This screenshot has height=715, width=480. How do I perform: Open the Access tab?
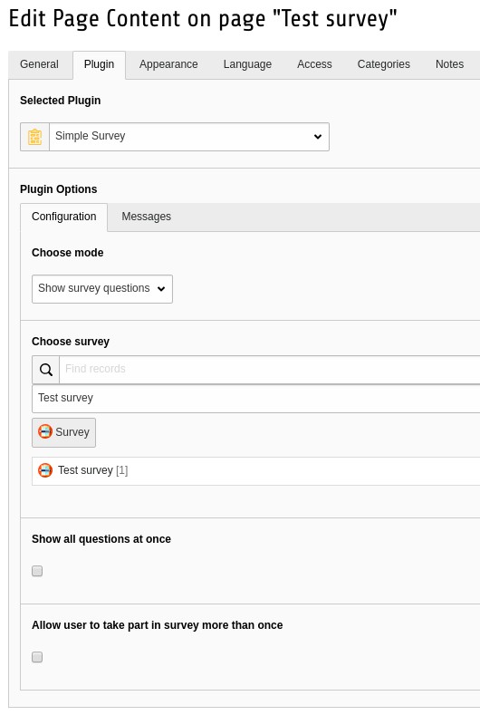point(314,64)
